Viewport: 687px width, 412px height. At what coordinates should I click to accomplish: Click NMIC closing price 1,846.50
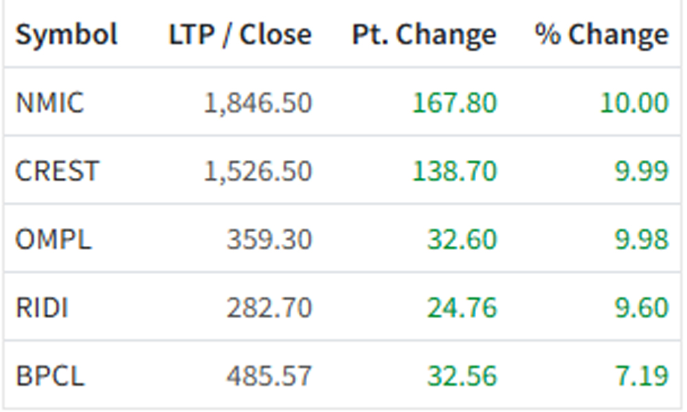click(x=258, y=103)
